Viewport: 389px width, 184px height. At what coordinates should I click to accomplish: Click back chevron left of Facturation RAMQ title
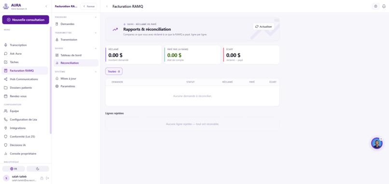pyautogui.click(x=107, y=6)
